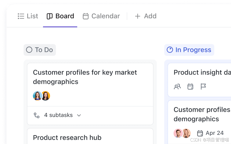The image size is (231, 144).
Task: Click the List view bullet icon
Action: 21,16
